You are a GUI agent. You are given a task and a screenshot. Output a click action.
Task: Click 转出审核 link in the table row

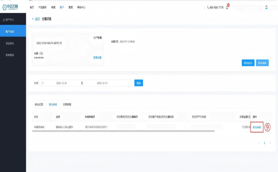[x=257, y=127]
